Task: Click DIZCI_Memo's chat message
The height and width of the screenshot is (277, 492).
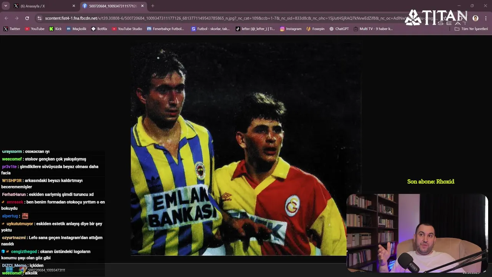Action: coord(23,265)
